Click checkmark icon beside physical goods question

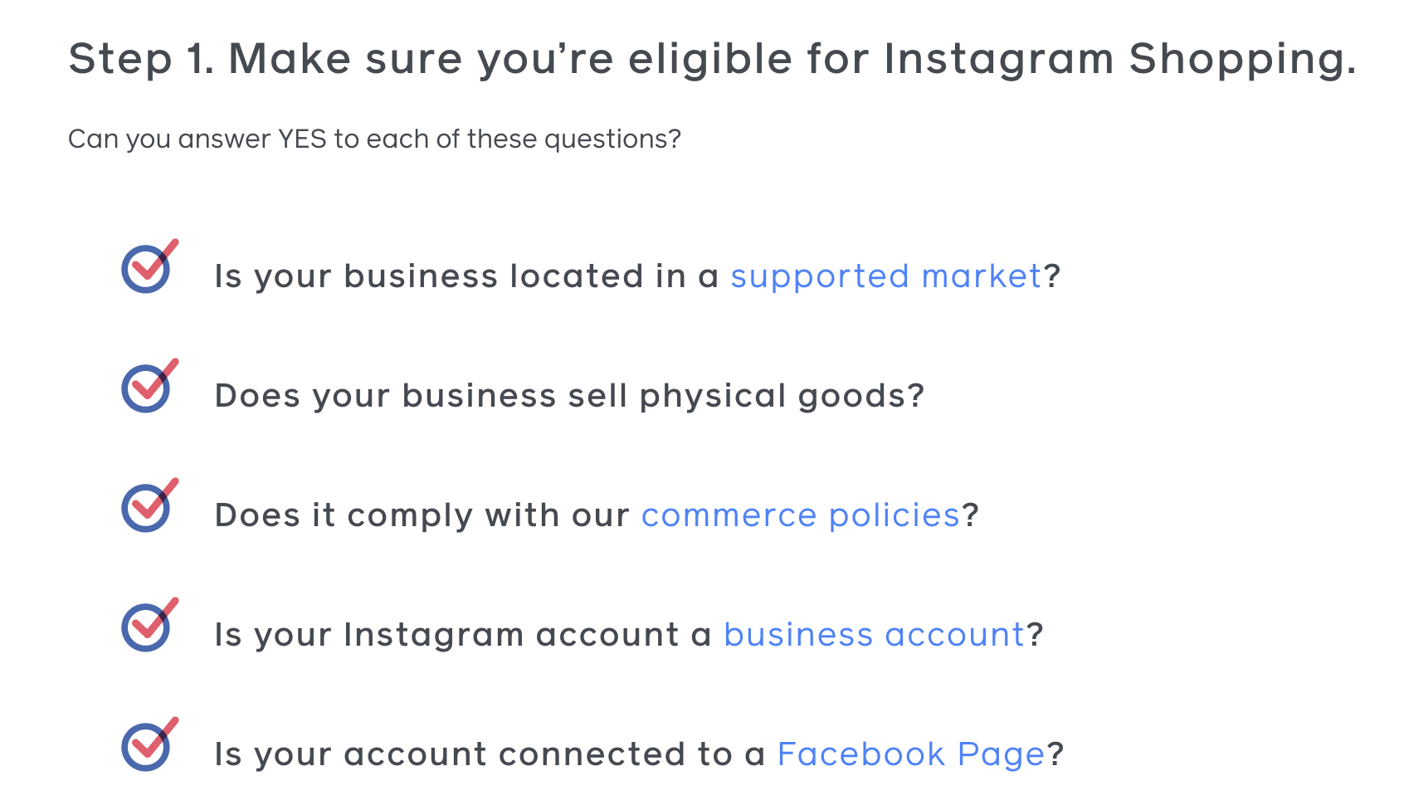pos(149,385)
